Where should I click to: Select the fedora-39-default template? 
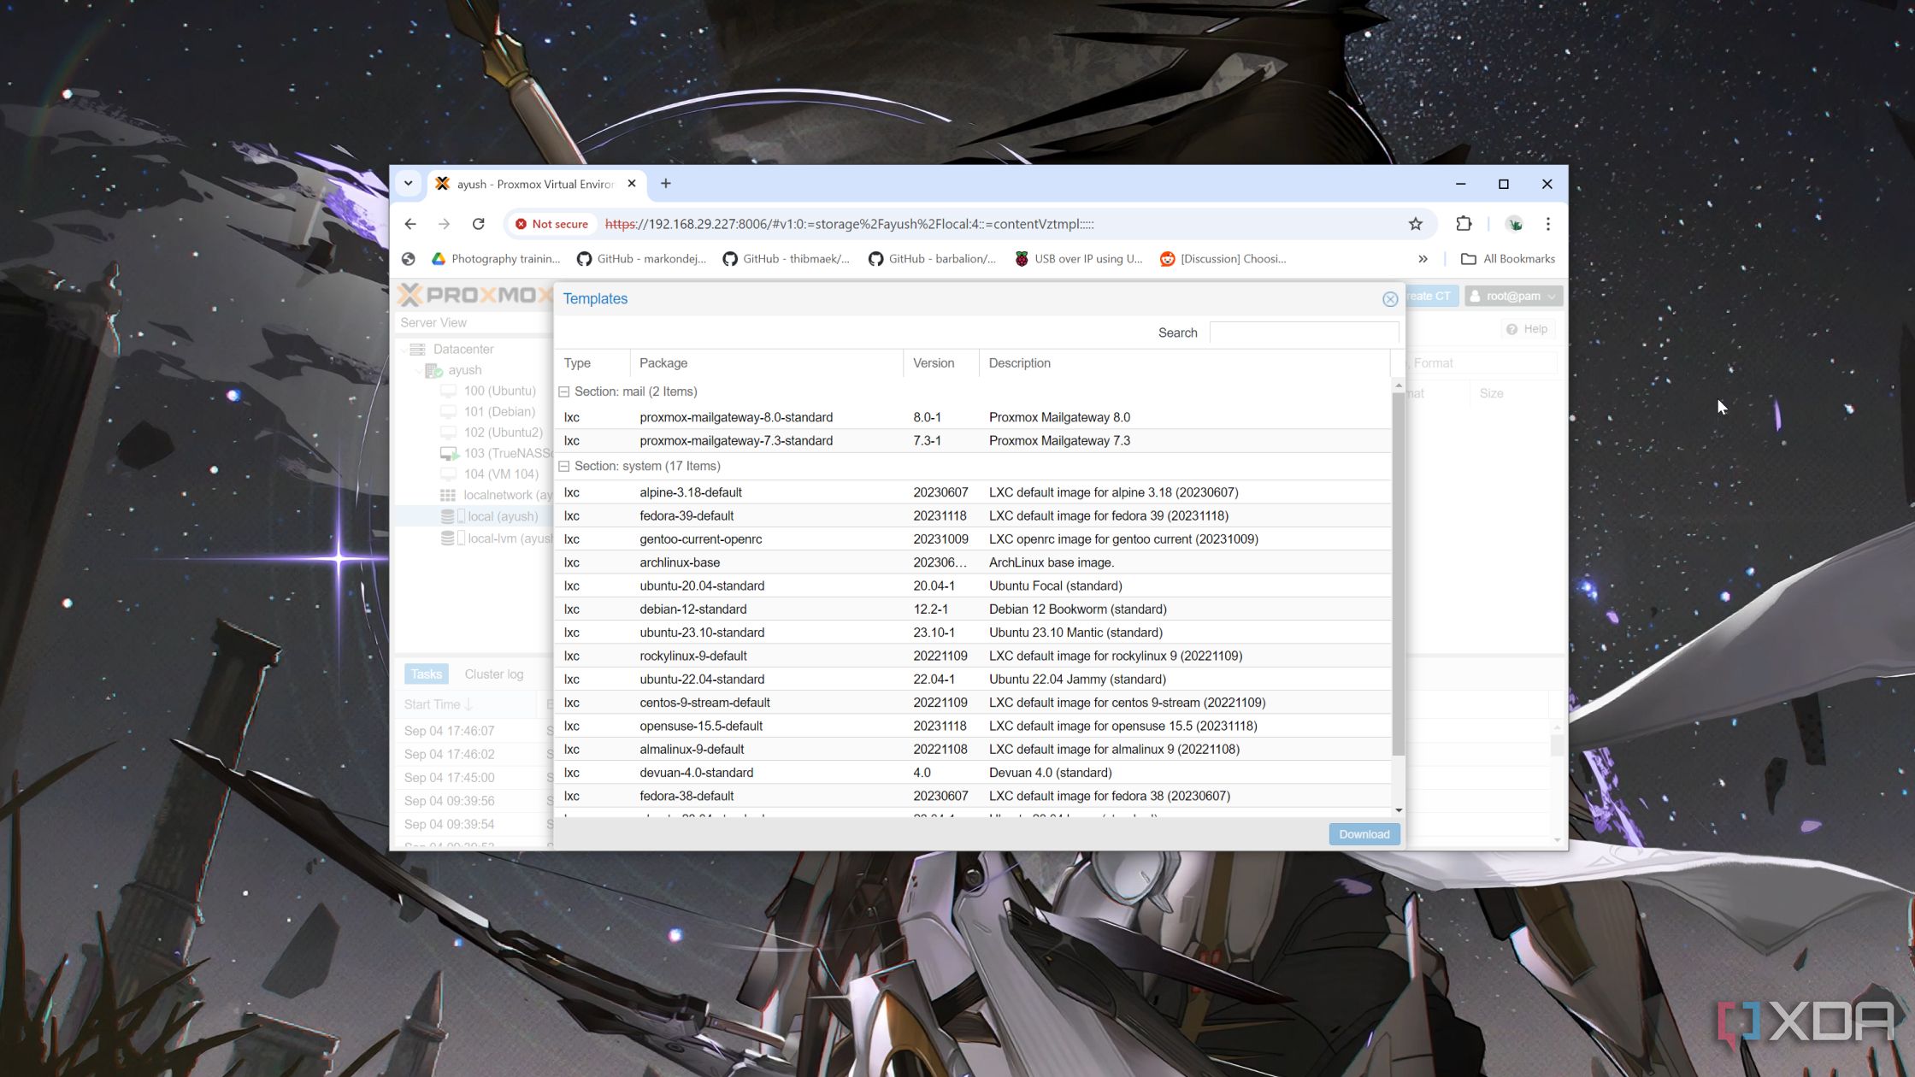coord(973,515)
